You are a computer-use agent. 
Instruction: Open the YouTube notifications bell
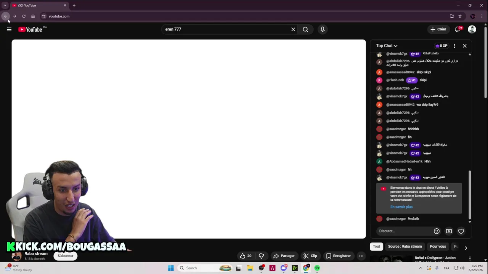457,29
